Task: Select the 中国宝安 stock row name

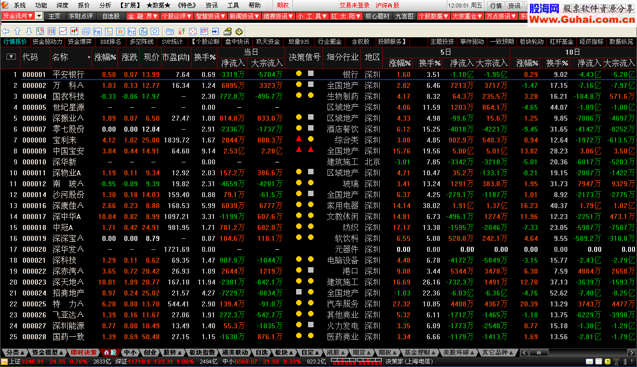Action: click(68, 151)
